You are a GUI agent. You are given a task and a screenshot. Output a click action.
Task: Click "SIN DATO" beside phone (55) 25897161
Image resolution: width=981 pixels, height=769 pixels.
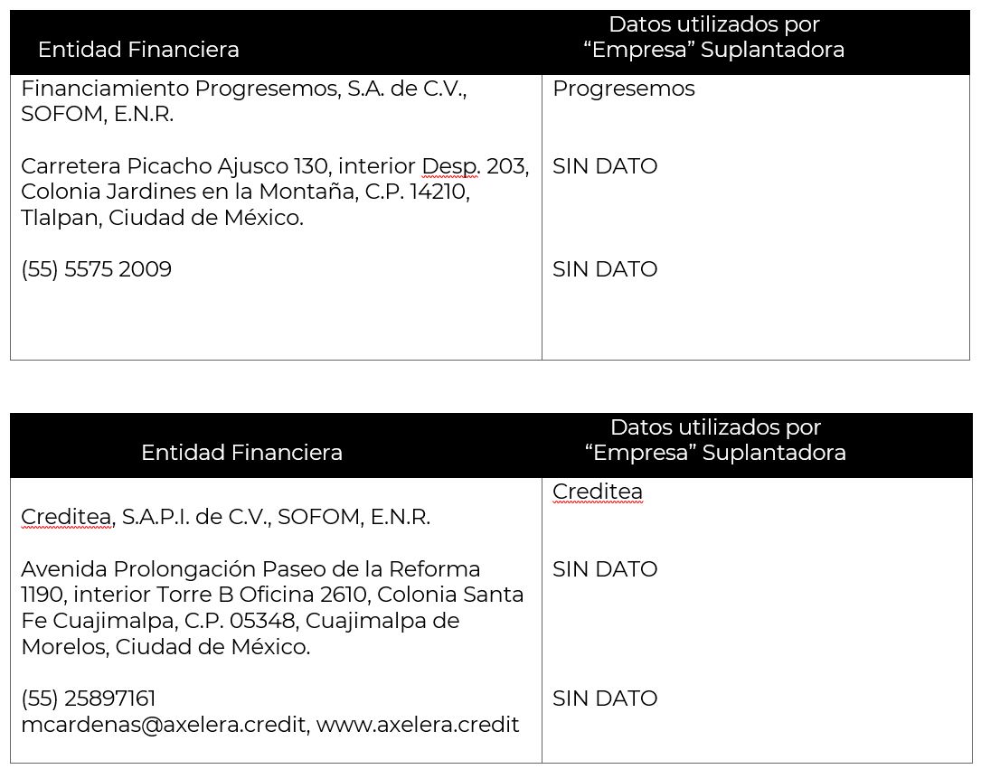605,699
